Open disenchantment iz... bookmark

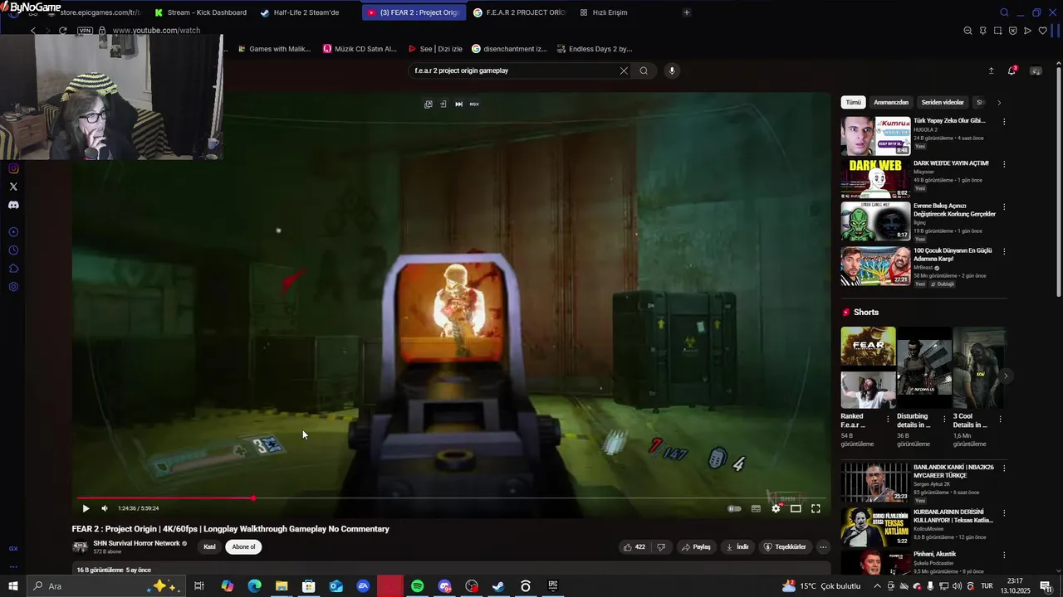tap(509, 49)
